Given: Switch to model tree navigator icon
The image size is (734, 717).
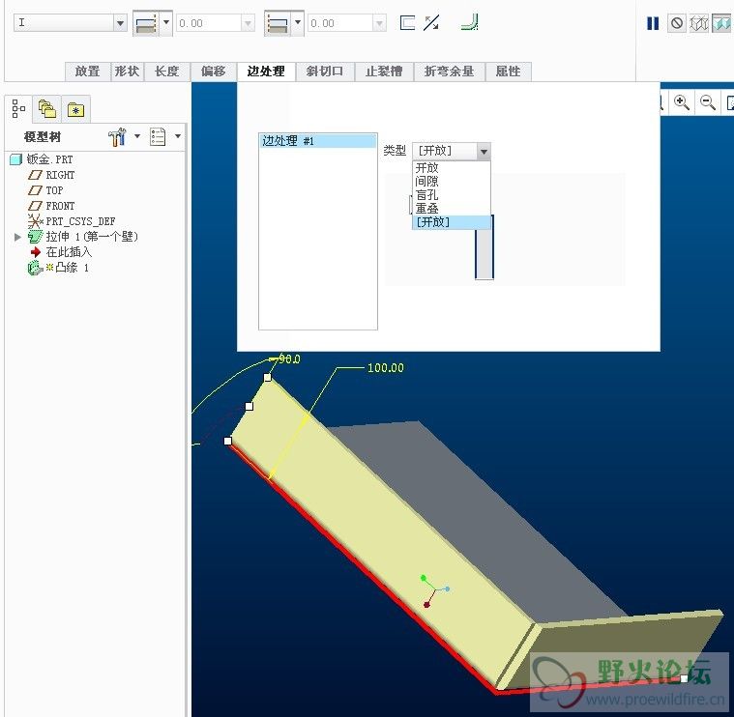Looking at the screenshot, I should click(18, 109).
